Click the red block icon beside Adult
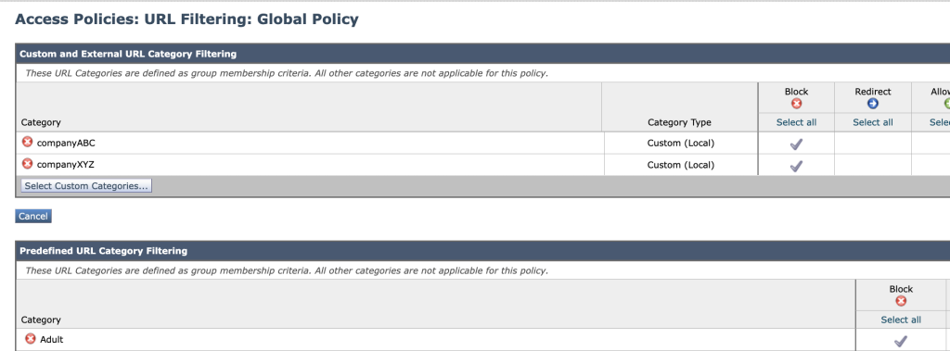950x351 pixels. [31, 339]
